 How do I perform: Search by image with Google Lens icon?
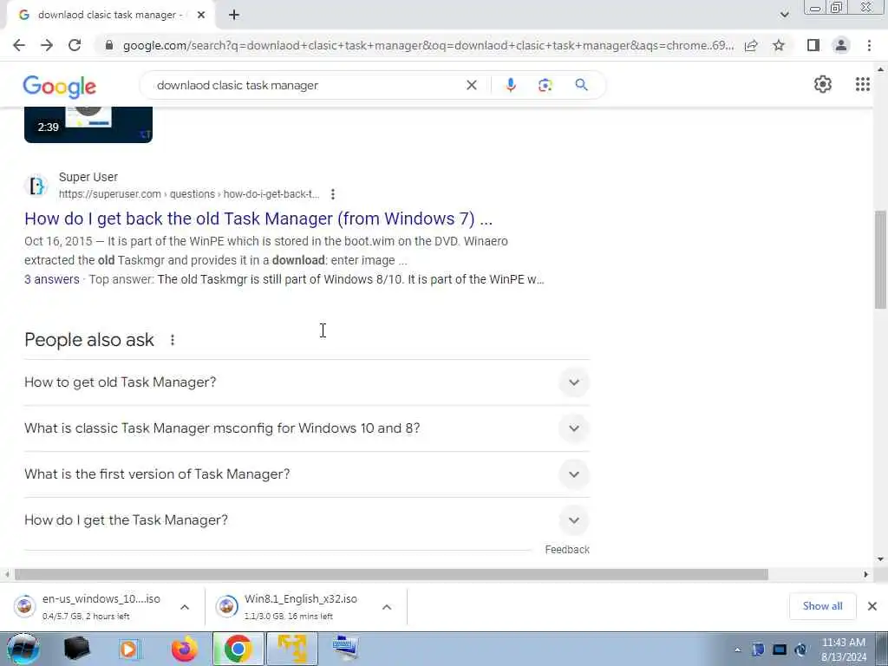point(545,85)
